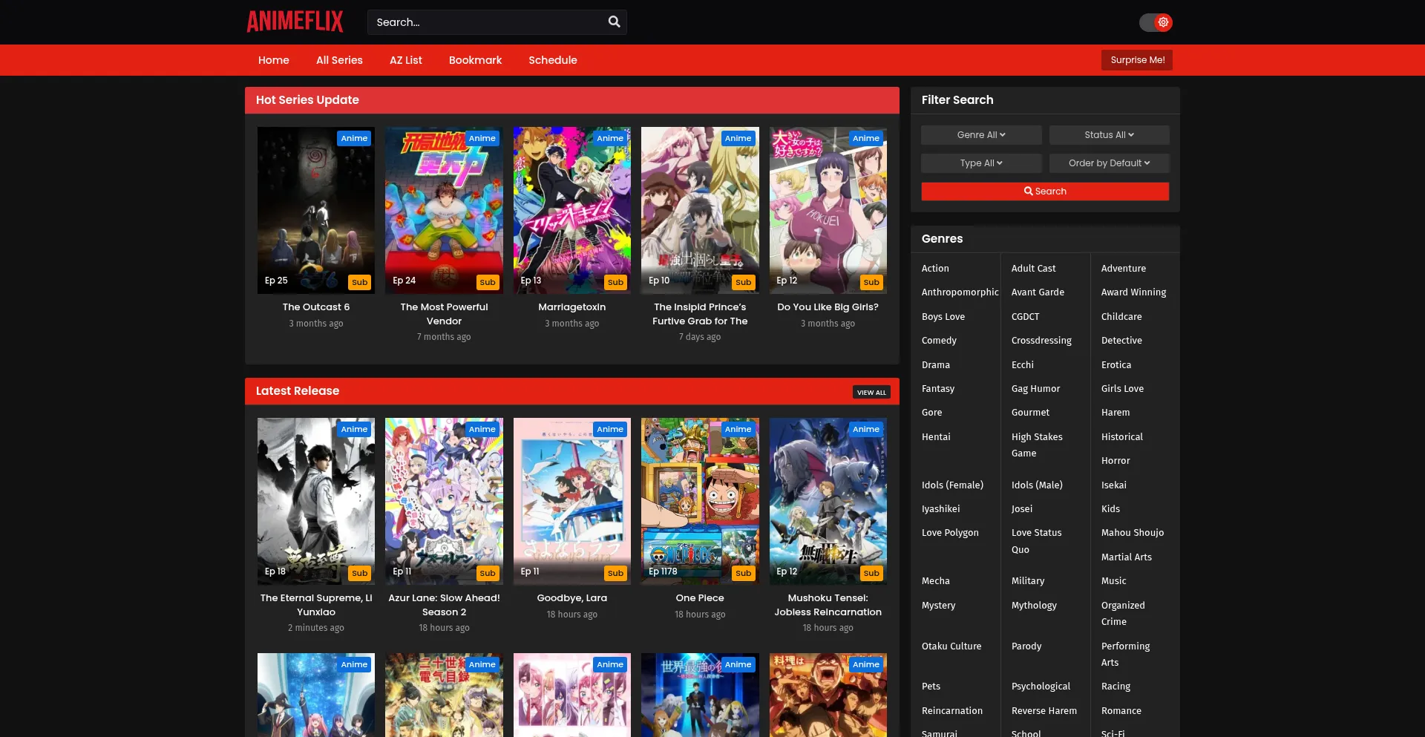Go to AZ List page
Viewport: 1425px width, 737px height.
pyautogui.click(x=406, y=60)
